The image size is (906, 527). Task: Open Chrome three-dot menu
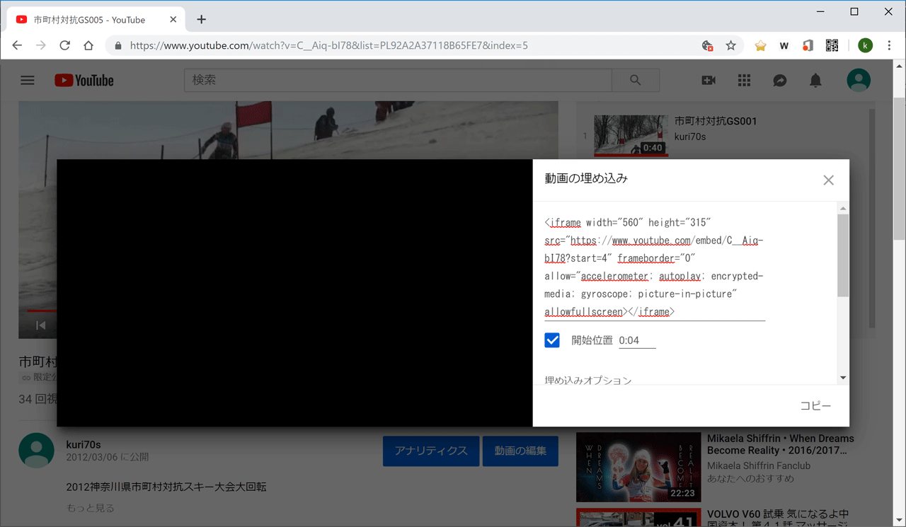click(889, 45)
